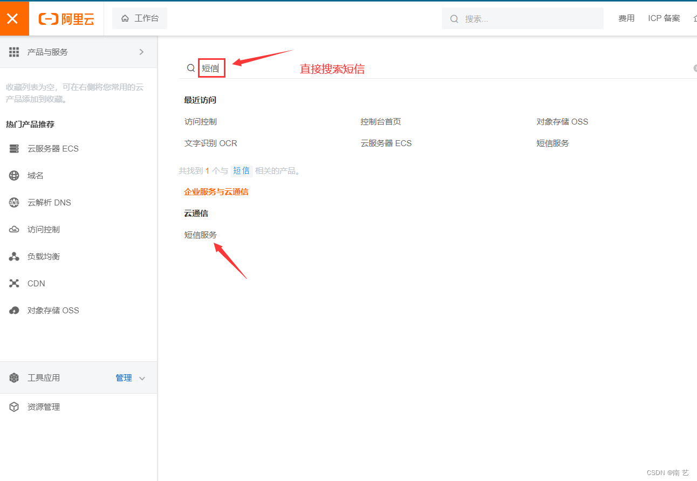This screenshot has height=481, width=697.
Task: Open 云服务器 ECS under 最近访问
Action: click(x=386, y=143)
